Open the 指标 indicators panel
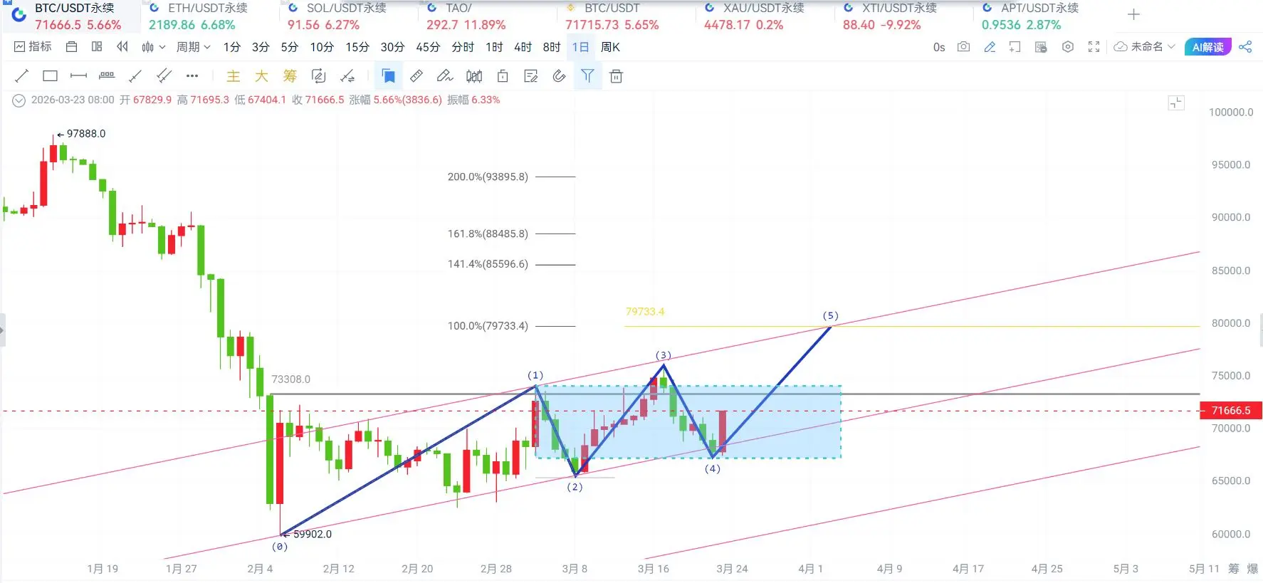This screenshot has height=583, width=1263. 33,47
